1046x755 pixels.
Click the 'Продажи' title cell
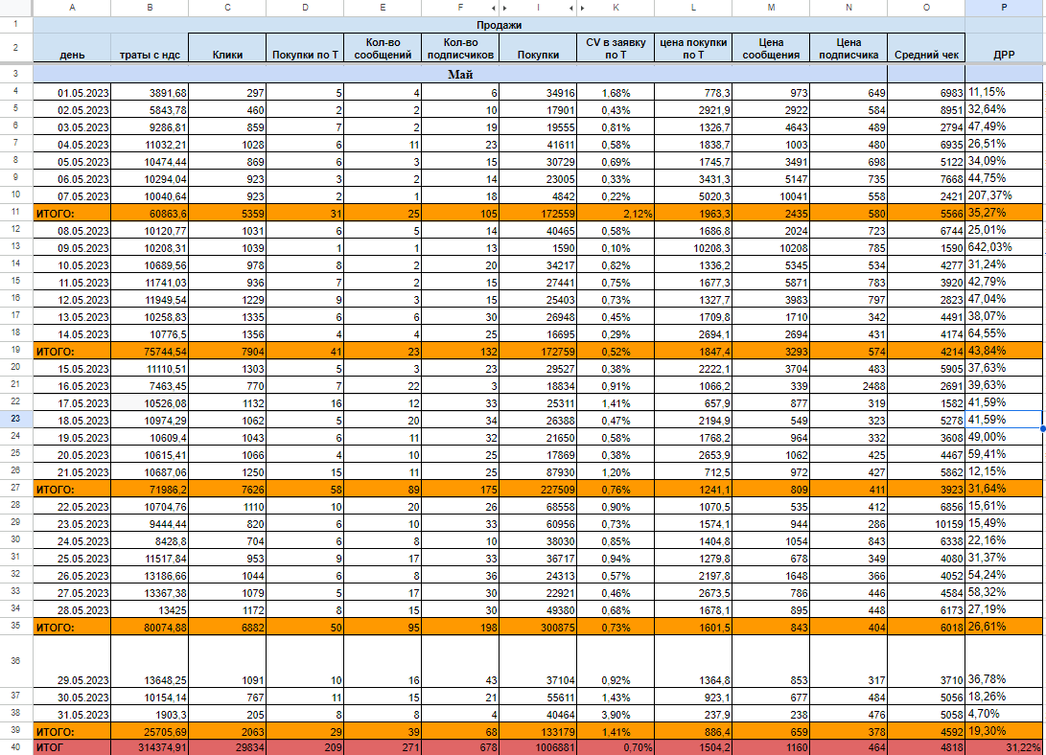(499, 25)
